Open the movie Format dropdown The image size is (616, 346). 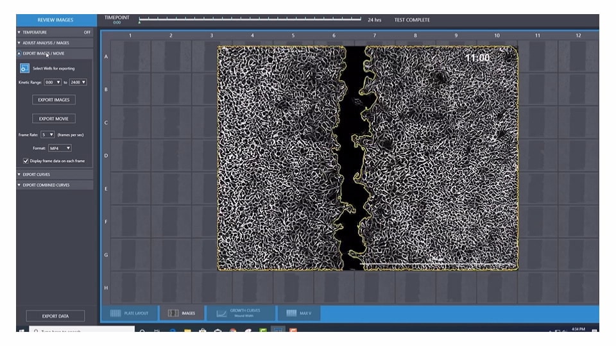(x=60, y=148)
